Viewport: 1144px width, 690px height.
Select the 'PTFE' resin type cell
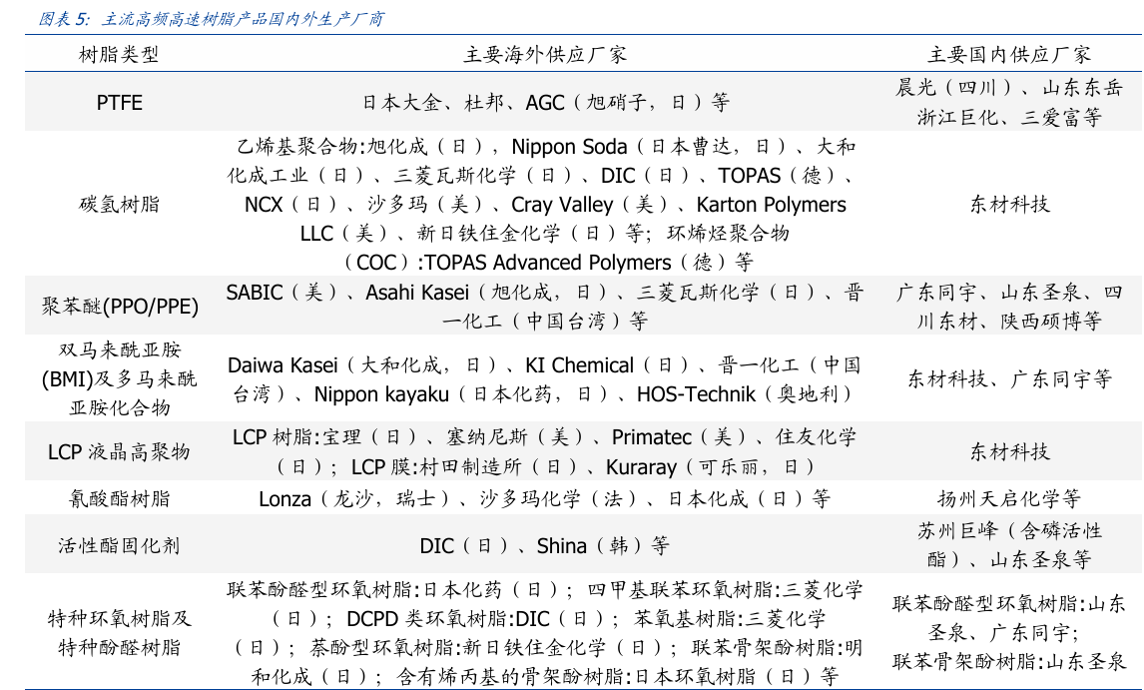119,102
